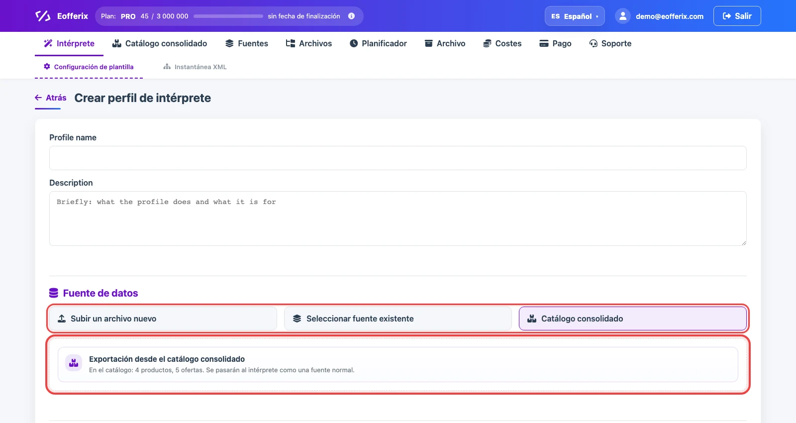Viewport: 796px width, 423px height.
Task: Click the Salir logout button
Action: click(737, 16)
